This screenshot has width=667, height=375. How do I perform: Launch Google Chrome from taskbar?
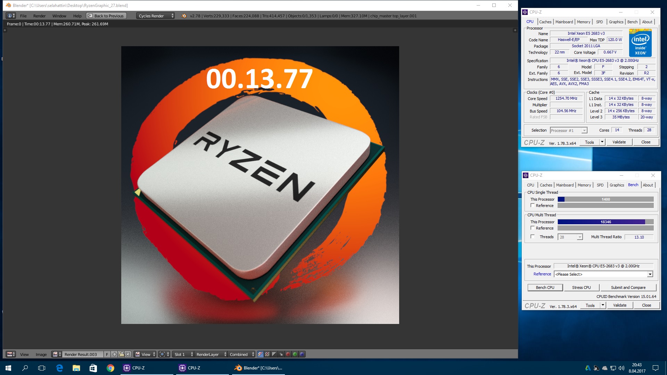point(110,368)
